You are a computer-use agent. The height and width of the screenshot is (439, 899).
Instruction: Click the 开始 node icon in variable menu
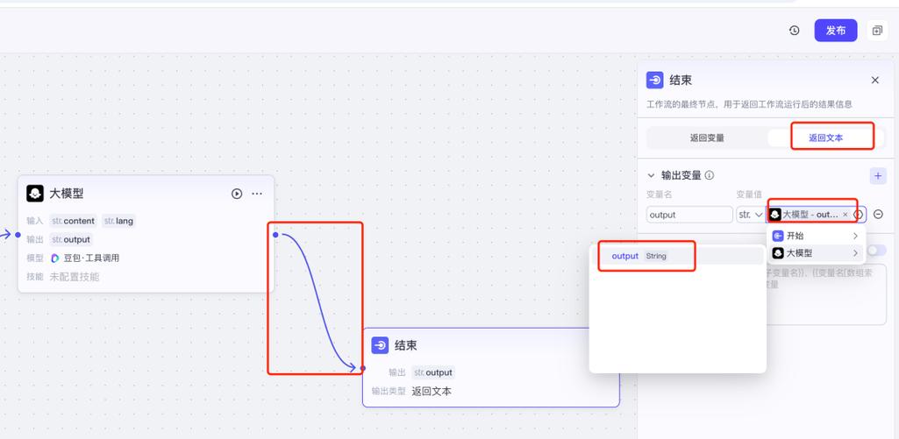point(778,236)
